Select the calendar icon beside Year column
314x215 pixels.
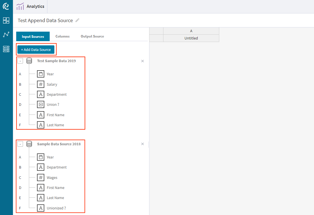click(x=41, y=74)
